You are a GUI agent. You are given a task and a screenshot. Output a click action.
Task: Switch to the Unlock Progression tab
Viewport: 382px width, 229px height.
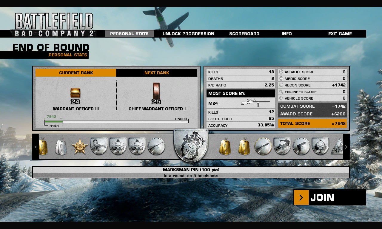tap(188, 34)
